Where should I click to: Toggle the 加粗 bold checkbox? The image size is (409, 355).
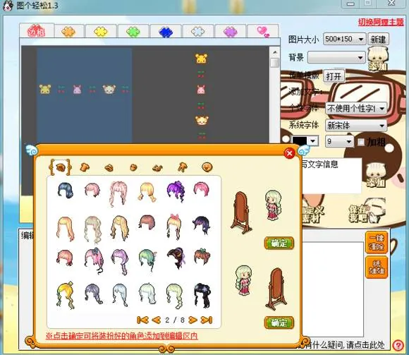361,142
